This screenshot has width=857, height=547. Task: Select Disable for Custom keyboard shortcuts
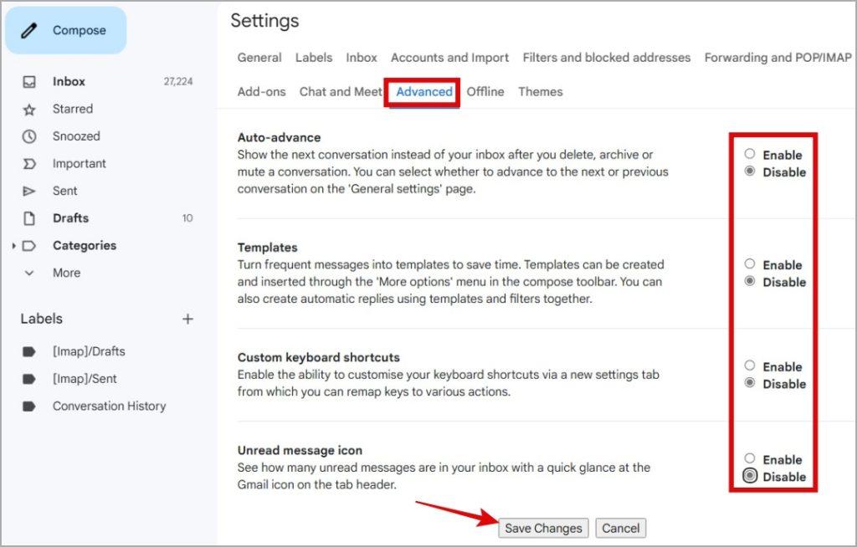coord(749,382)
